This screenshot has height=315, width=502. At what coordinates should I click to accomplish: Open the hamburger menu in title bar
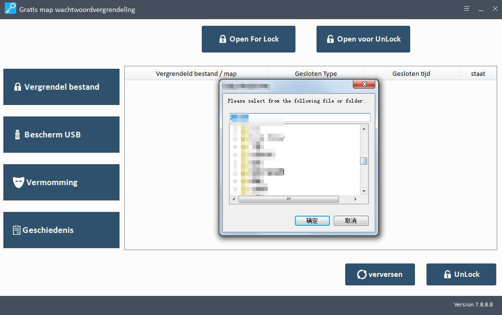pos(467,9)
